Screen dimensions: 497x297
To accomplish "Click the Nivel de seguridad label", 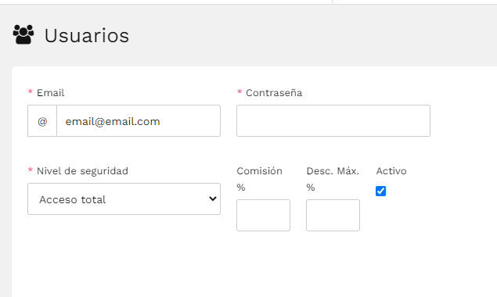I will 82,171.
